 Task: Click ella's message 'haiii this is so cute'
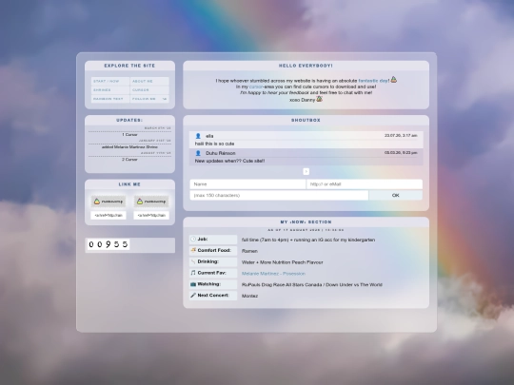point(214,144)
